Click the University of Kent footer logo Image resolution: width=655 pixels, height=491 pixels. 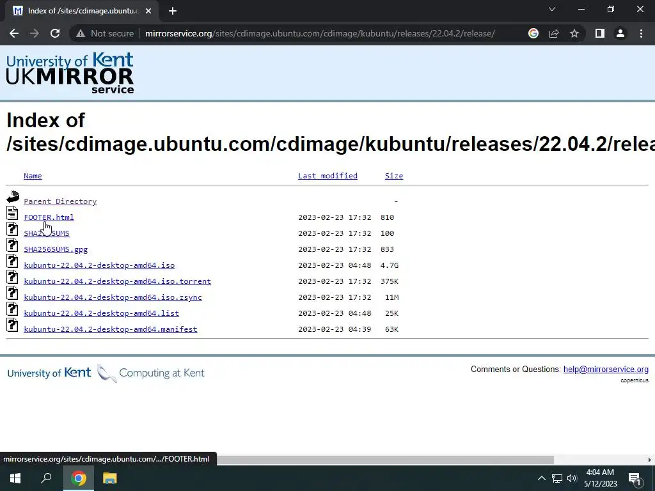(49, 373)
